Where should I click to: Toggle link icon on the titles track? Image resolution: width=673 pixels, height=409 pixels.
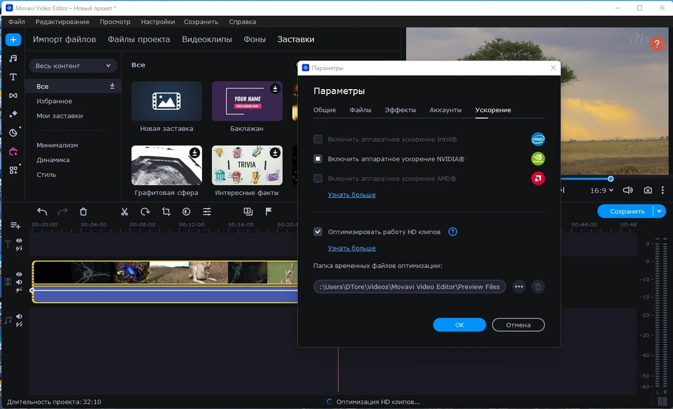click(x=19, y=248)
